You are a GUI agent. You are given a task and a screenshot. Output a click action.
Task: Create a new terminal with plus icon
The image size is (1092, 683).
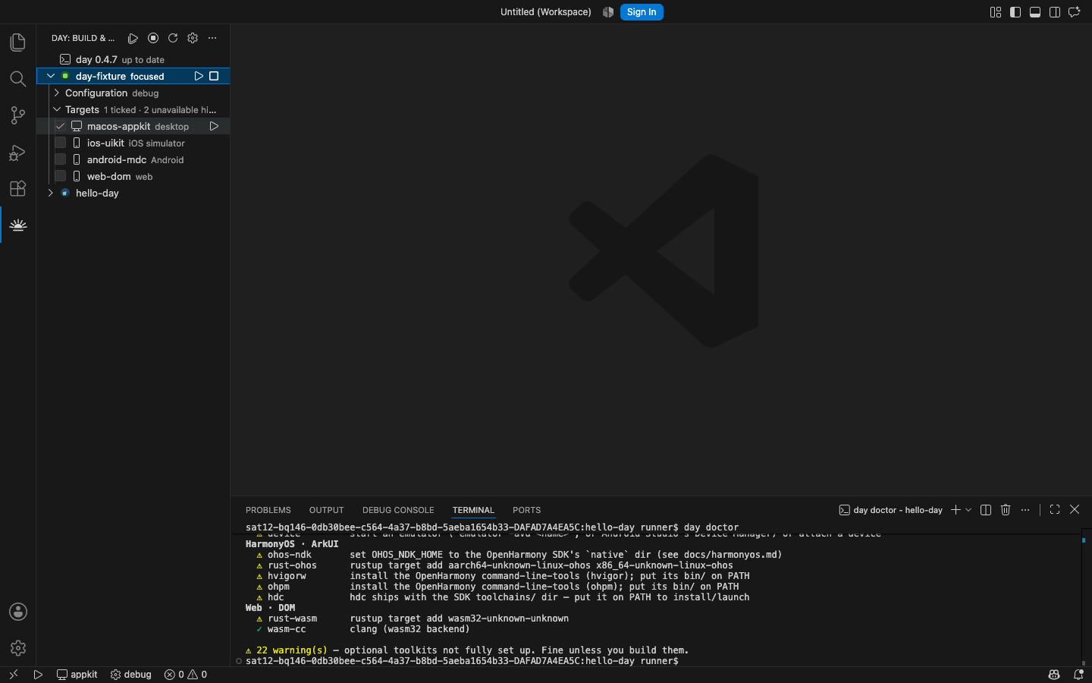955,510
